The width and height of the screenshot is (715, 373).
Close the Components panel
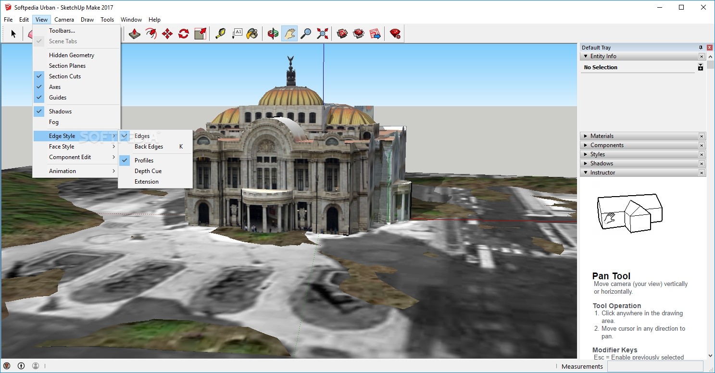(x=702, y=145)
